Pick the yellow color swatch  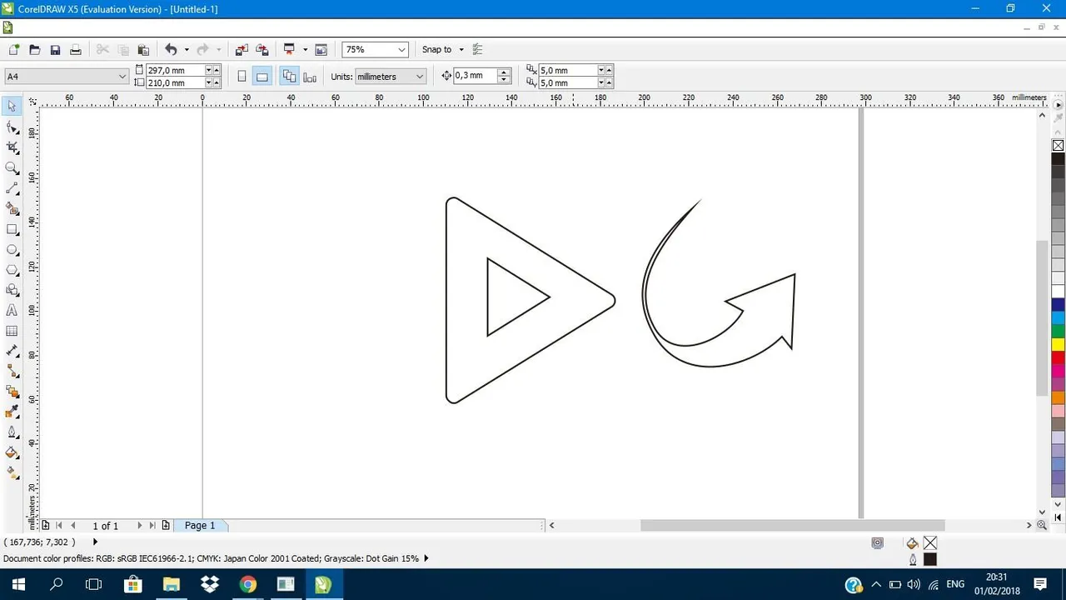(x=1058, y=344)
